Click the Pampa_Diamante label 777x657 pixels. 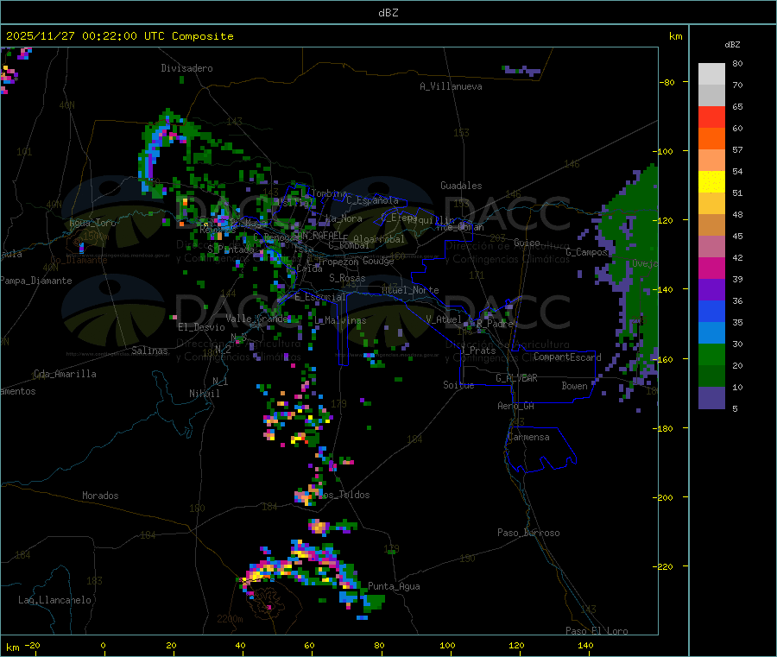point(36,281)
